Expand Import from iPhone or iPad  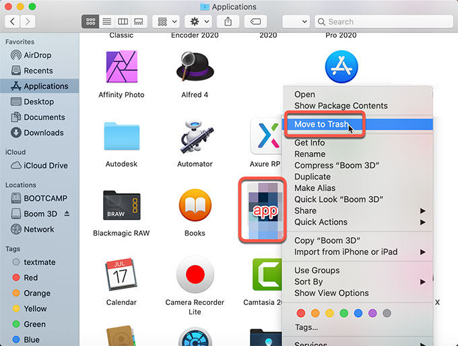358,252
